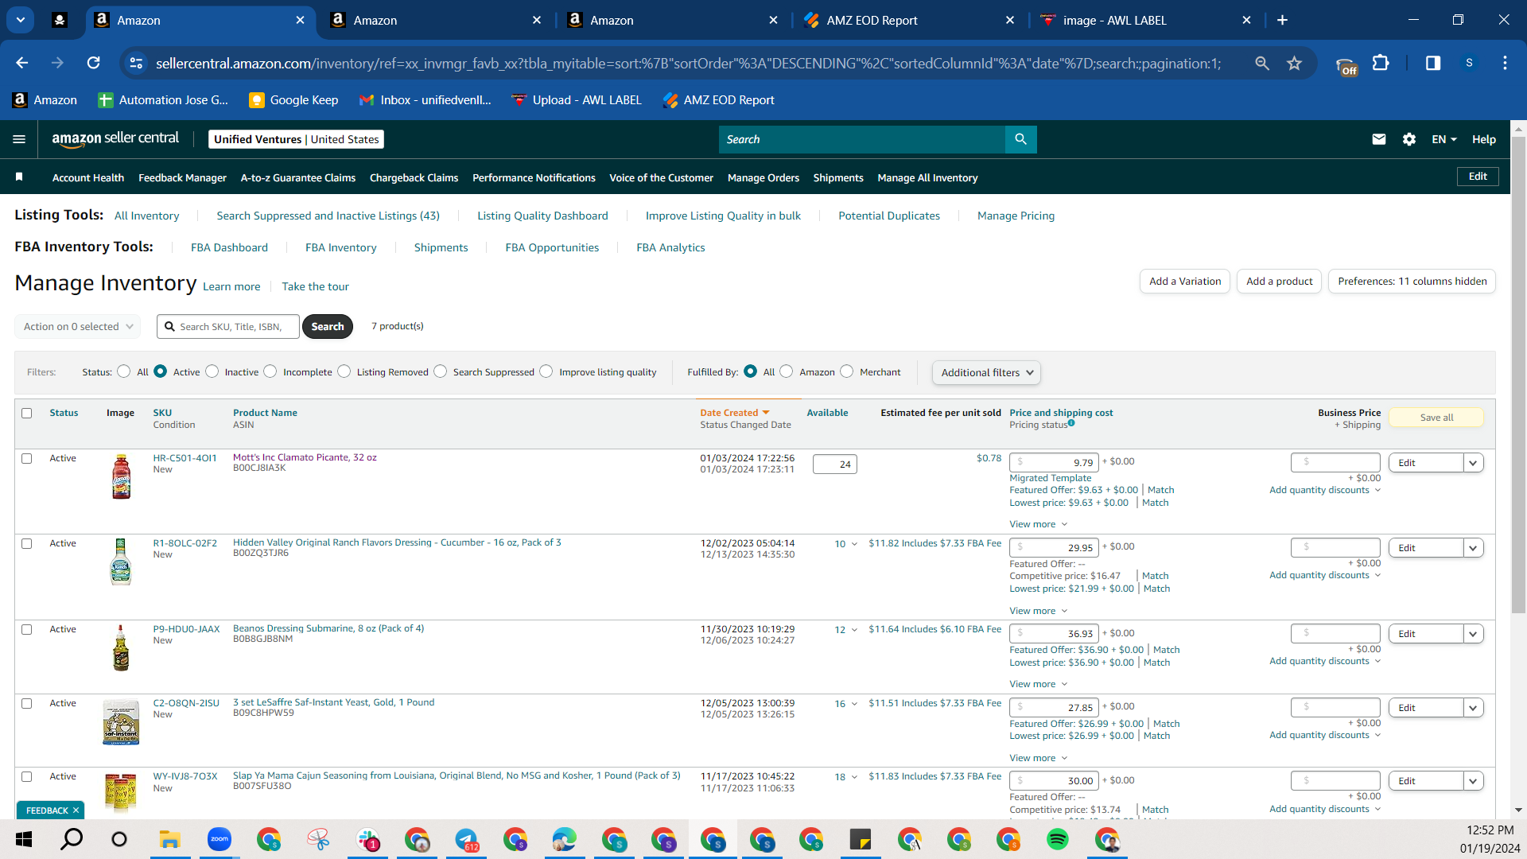Open the Additional filters dropdown
Viewport: 1527px width, 859px height.
(x=986, y=372)
